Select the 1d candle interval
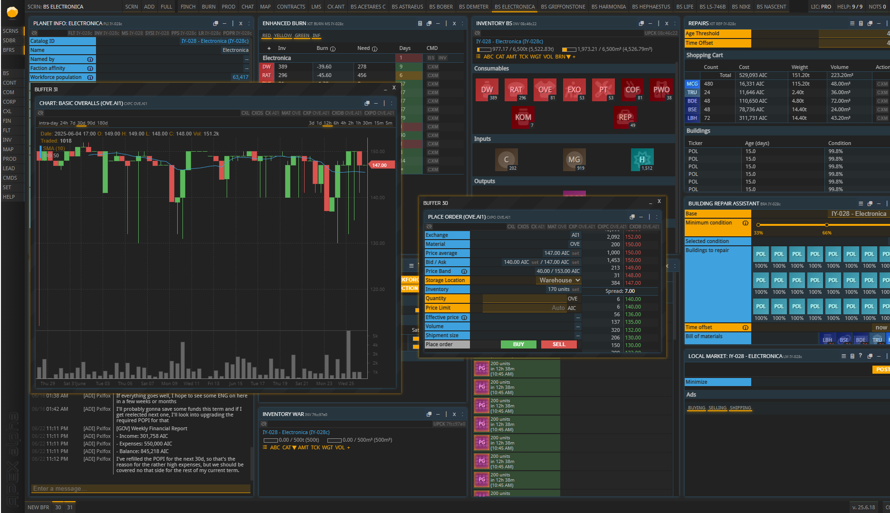 tap(319, 123)
